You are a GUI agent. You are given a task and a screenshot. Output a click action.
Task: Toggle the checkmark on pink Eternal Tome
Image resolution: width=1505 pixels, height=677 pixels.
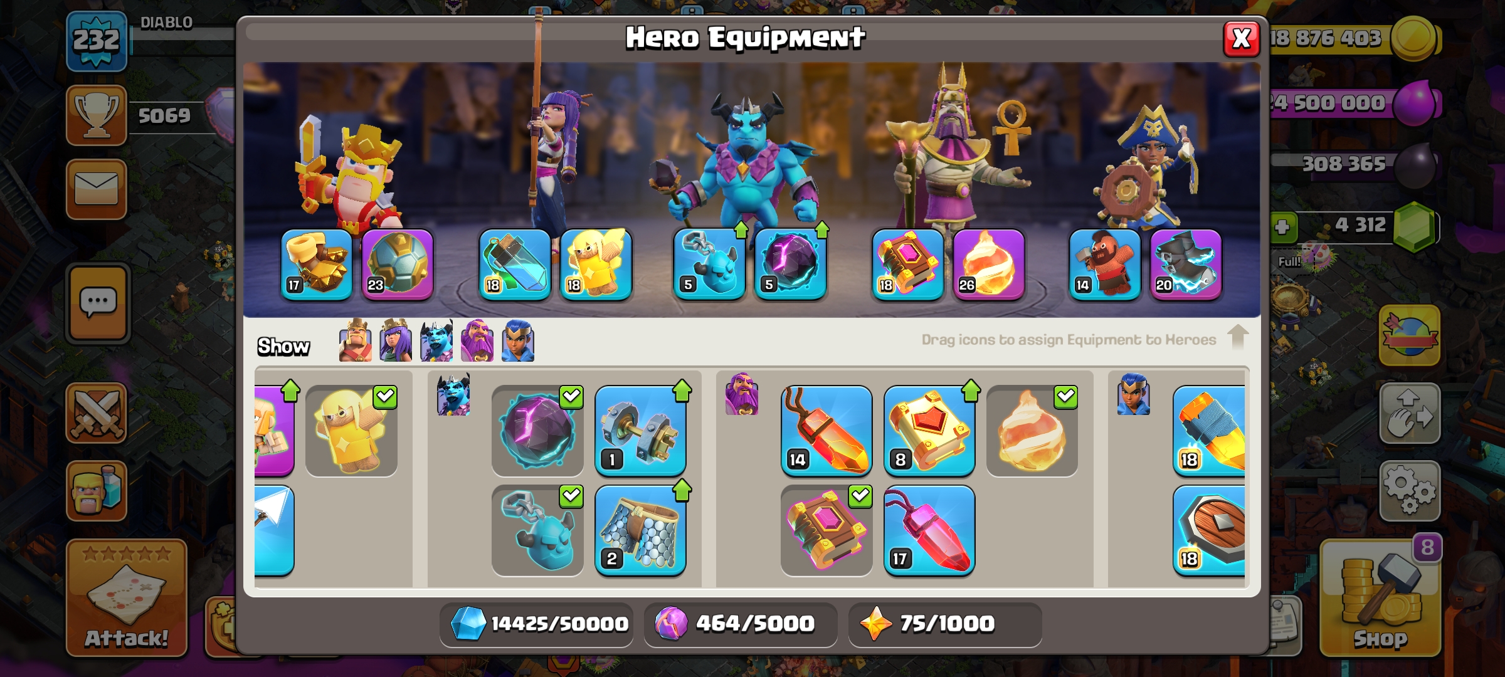861,496
